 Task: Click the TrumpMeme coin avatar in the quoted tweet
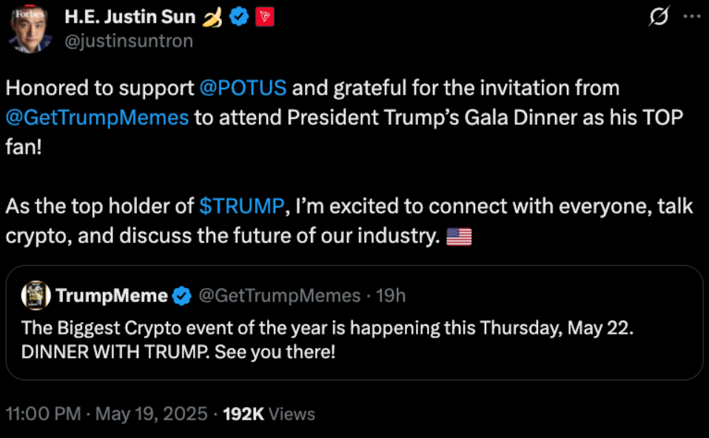36,295
